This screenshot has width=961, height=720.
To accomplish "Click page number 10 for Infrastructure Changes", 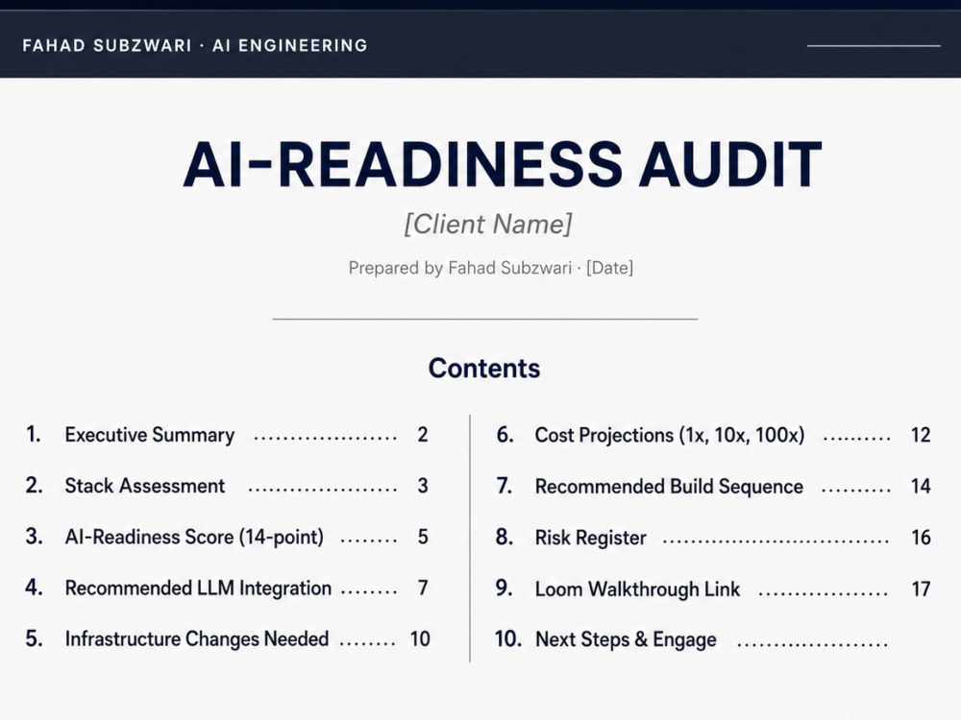I will (420, 638).
